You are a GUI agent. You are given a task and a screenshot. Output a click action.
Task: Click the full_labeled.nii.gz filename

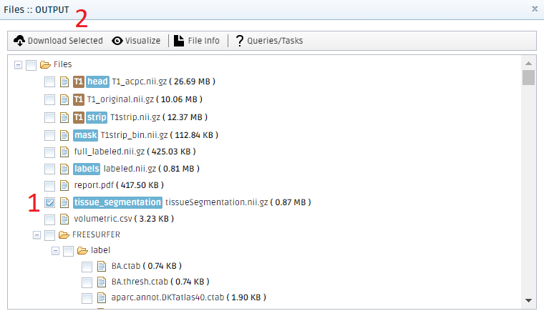[110, 152]
